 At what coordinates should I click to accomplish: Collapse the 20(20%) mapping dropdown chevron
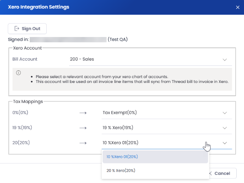coord(224,143)
